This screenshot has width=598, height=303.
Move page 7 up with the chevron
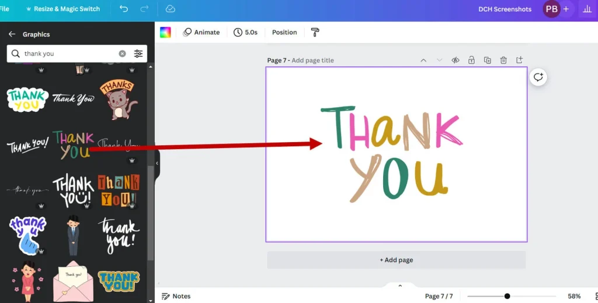423,60
